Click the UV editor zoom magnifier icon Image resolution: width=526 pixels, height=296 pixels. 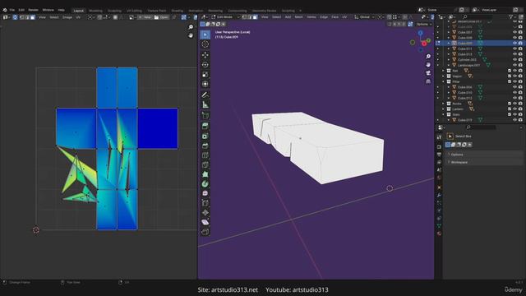191,27
